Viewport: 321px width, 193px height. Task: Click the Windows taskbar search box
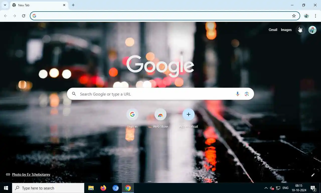point(48,188)
